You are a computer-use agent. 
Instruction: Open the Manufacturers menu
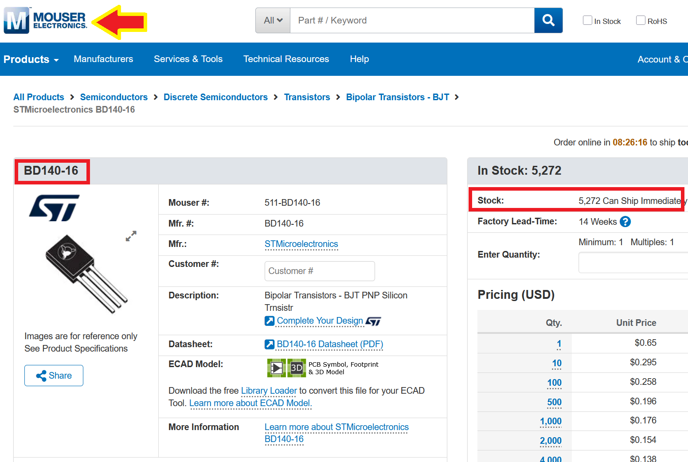tap(103, 59)
